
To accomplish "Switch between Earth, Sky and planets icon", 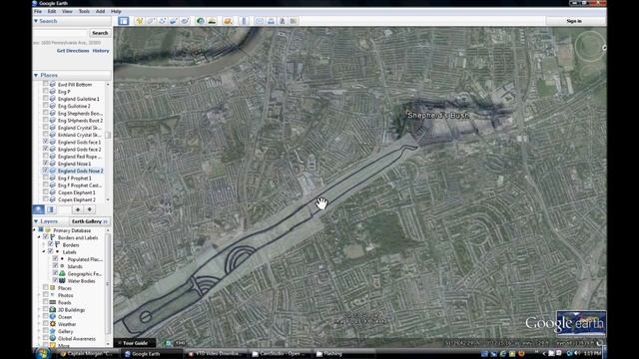I will [228, 21].
